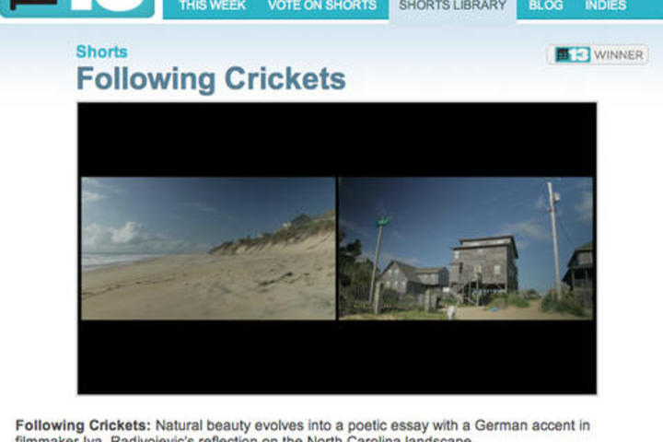Open the Blog tab

[546, 6]
